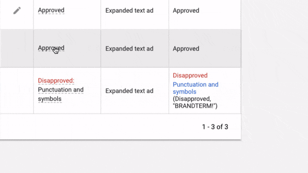Click the red "Disapproved:" status with colon

[56, 81]
